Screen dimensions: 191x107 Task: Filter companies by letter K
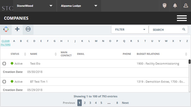[82, 41]
